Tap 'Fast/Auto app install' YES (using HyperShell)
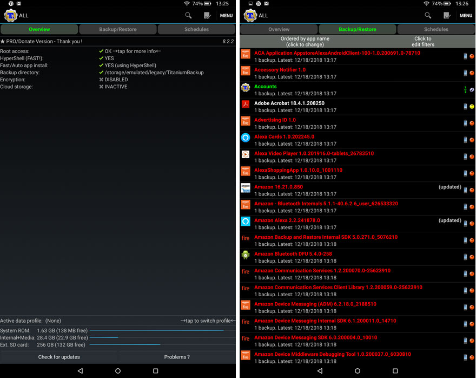Viewport: 476px width, 378px height. point(128,66)
